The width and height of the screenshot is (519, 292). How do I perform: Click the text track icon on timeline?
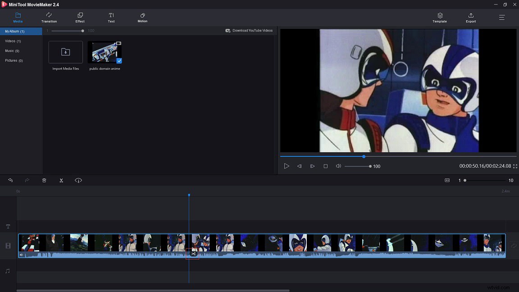click(8, 227)
